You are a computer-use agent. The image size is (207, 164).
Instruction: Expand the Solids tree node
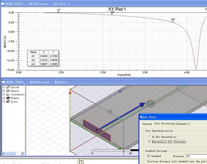pyautogui.click(x=4, y=87)
